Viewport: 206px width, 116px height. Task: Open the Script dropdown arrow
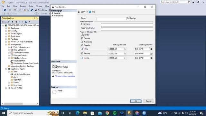click(x=87, y=12)
